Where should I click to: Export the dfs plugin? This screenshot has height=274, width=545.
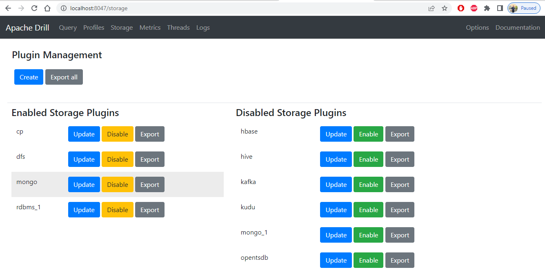(150, 159)
